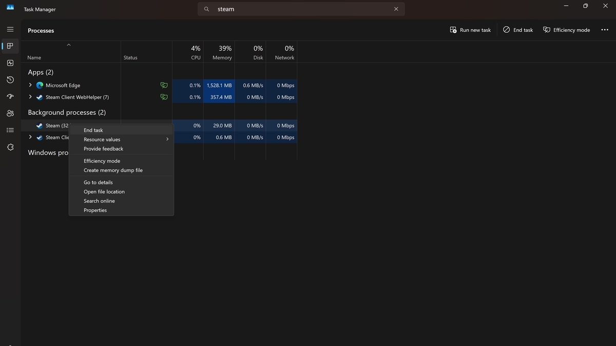Open the Startup apps sidebar icon
This screenshot has height=346, width=616.
tap(10, 96)
